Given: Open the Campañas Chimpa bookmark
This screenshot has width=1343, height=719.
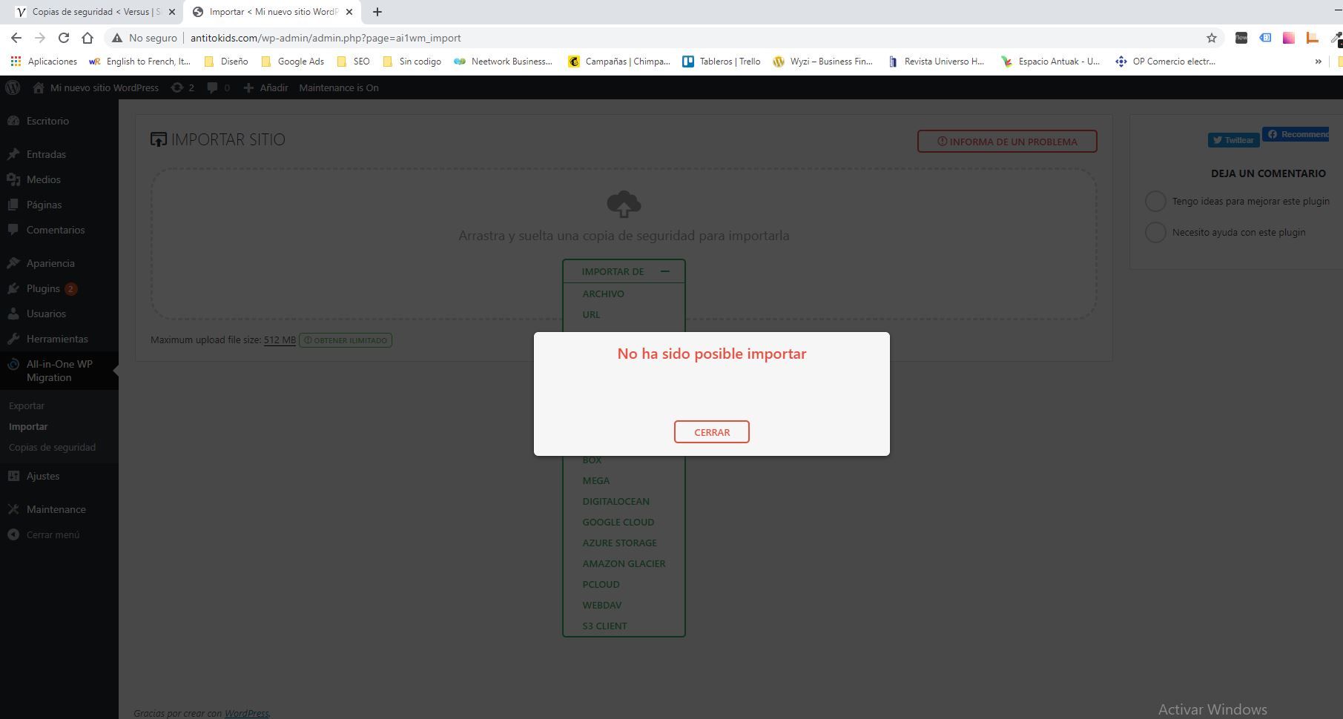Looking at the screenshot, I should [x=619, y=62].
